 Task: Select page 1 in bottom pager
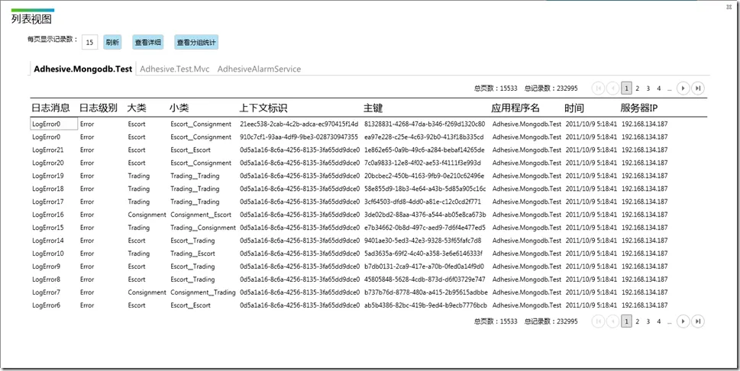pyautogui.click(x=626, y=321)
